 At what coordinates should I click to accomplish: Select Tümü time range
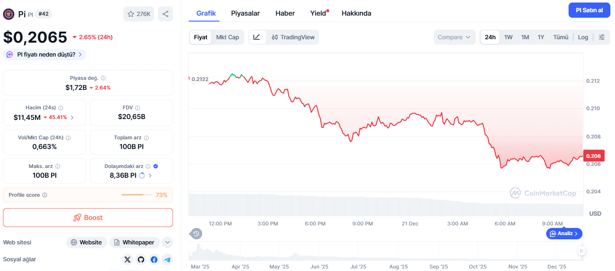[x=561, y=37]
